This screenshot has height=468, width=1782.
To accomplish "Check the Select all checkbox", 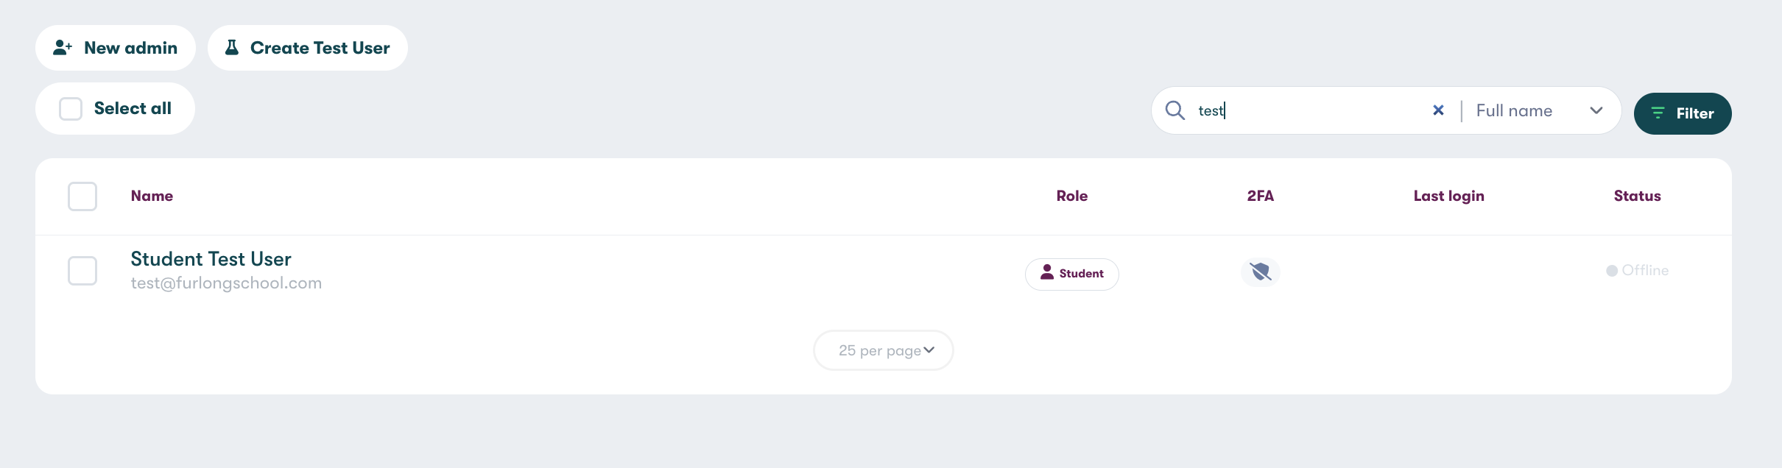I will (71, 109).
